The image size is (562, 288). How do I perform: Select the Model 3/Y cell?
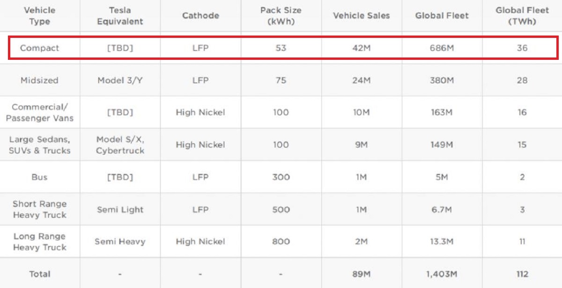pos(120,80)
